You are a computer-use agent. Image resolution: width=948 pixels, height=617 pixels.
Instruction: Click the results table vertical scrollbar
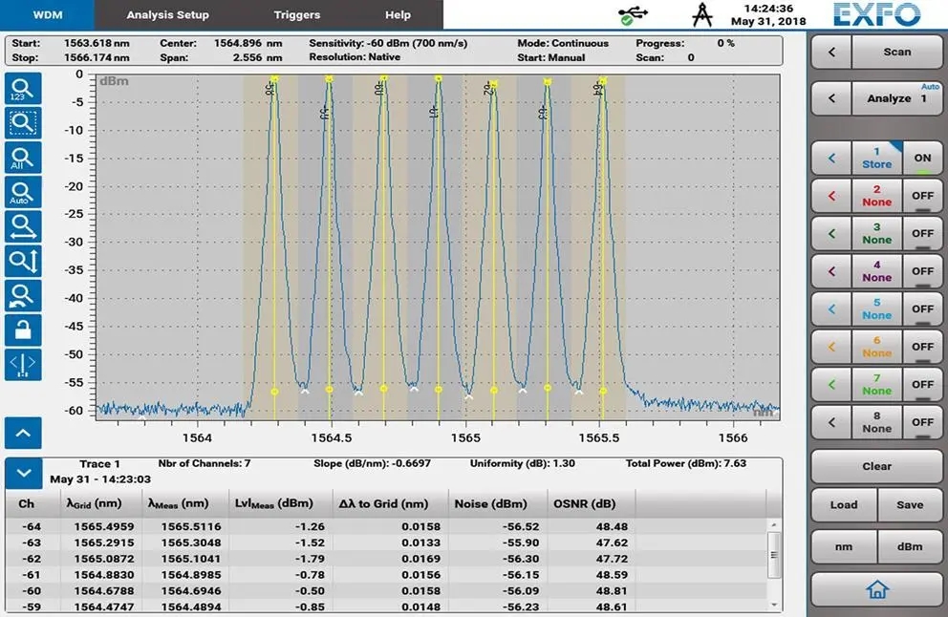[775, 564]
